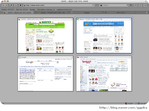Click the Google favicon on the preview header
Image resolution: width=149 pixels, height=111 pixels.
point(19,57)
